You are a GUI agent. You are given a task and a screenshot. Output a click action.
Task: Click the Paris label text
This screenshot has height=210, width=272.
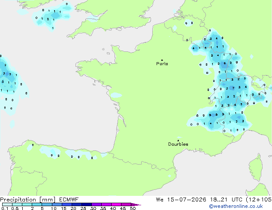coord(162,64)
